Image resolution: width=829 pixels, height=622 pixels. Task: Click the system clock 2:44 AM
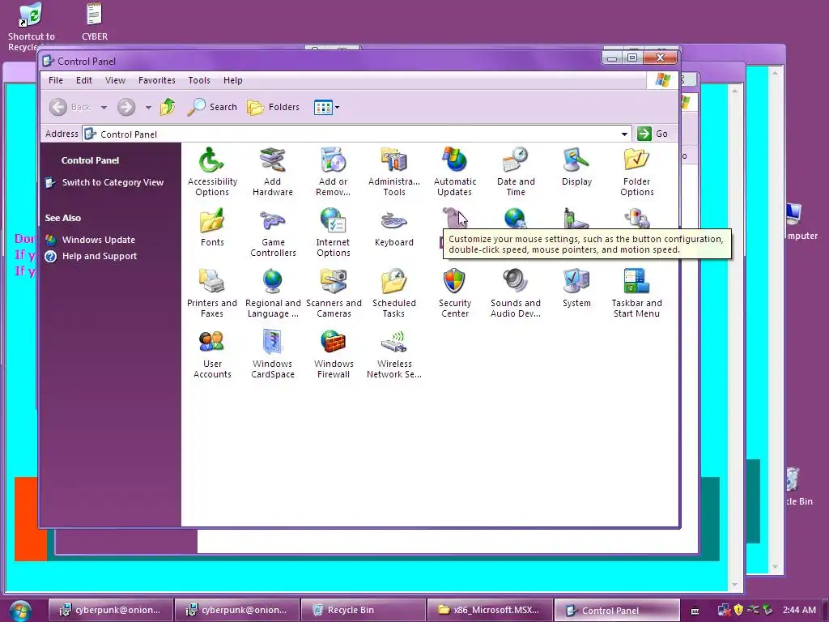pyautogui.click(x=799, y=610)
